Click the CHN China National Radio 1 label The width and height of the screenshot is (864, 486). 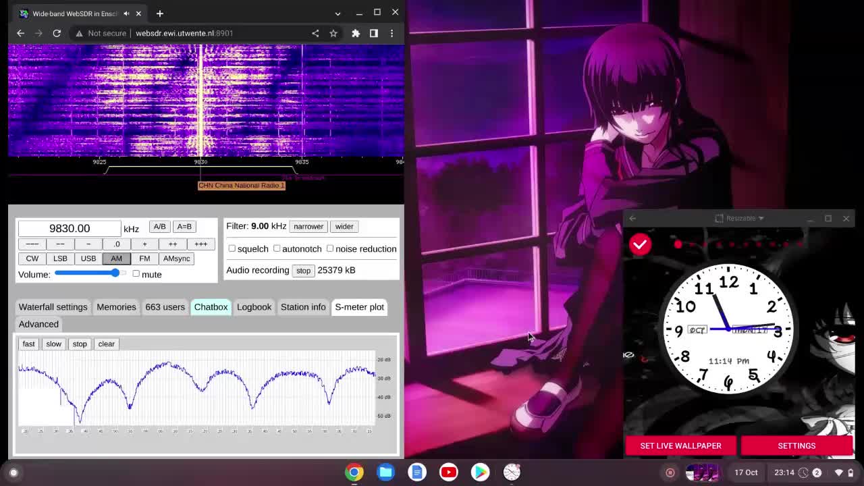click(242, 186)
